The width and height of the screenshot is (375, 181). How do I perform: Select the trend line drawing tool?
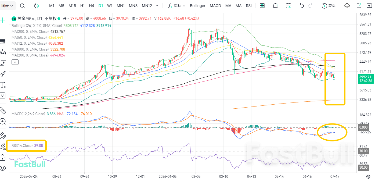tap(3, 31)
